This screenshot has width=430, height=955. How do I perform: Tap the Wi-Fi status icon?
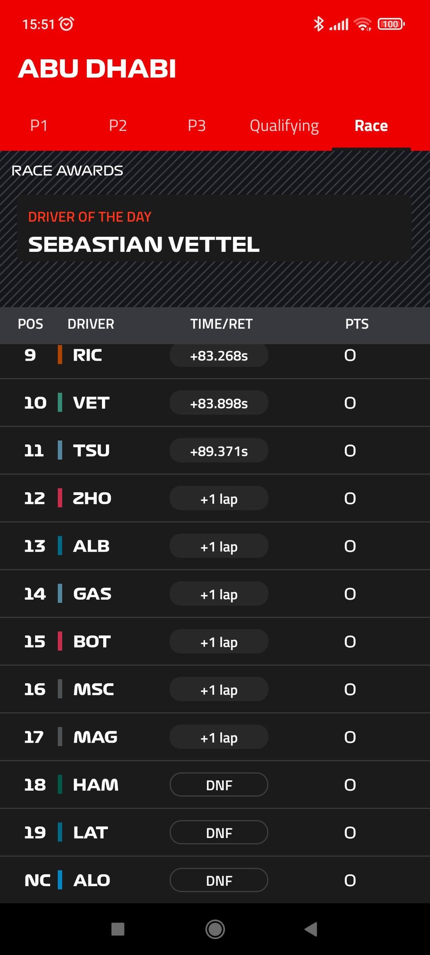tap(363, 24)
